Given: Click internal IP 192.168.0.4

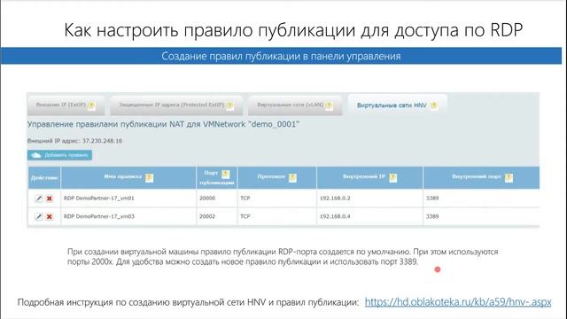Looking at the screenshot, I should coord(335,216).
